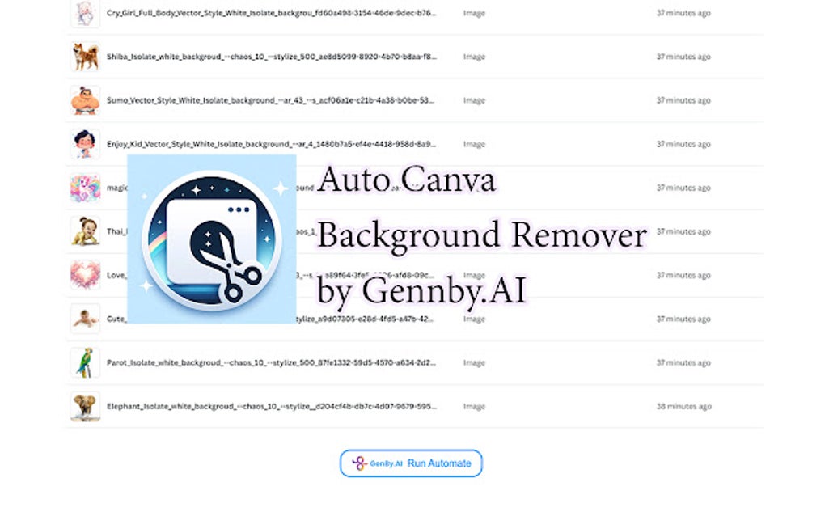825x516 pixels.
Task: Click the Run Automate button
Action: pos(410,463)
